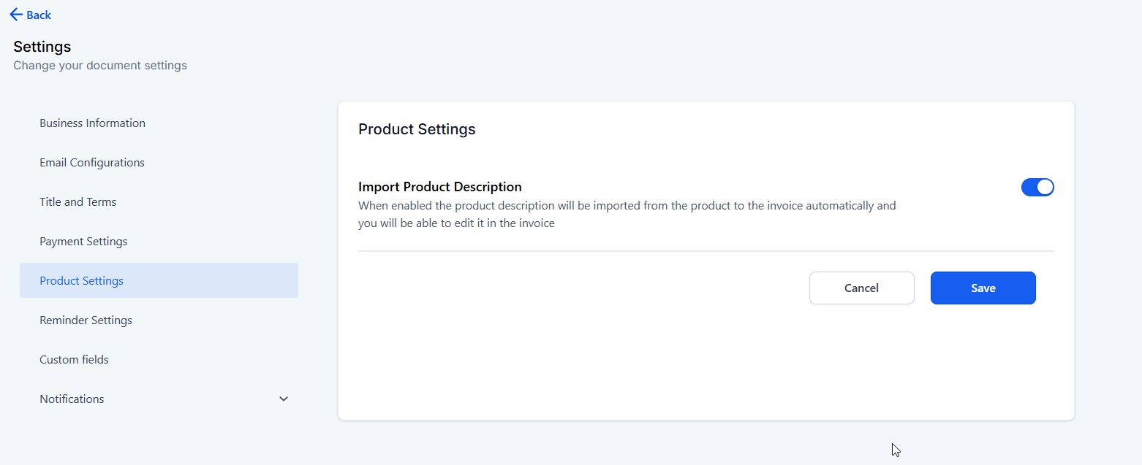
Task: Select Title and Terms section
Action: coord(77,201)
